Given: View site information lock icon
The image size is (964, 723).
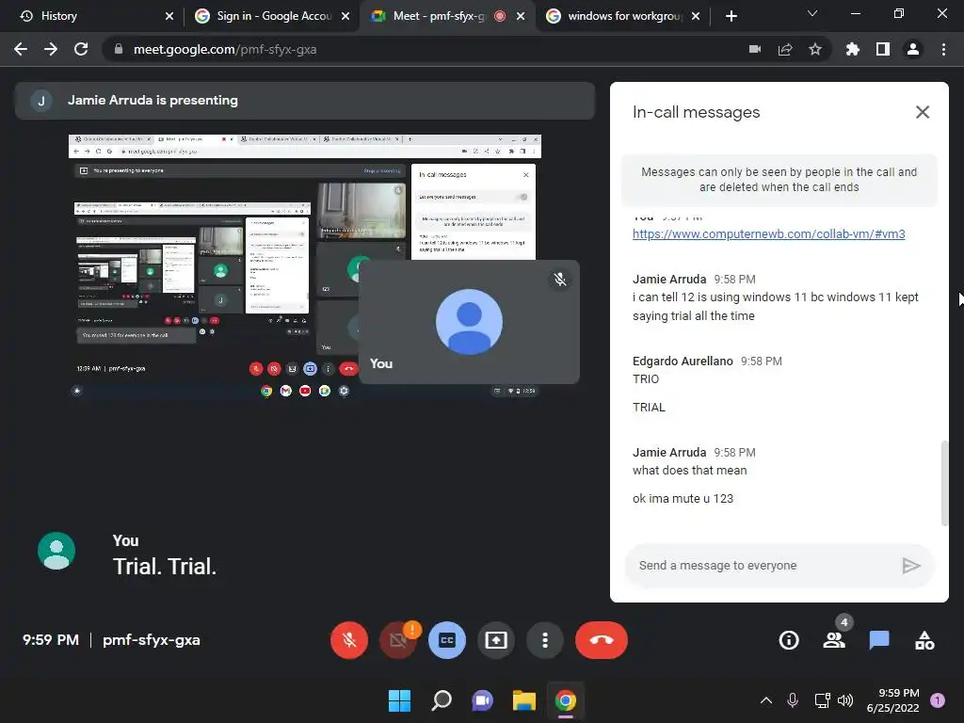Looking at the screenshot, I should [x=118, y=49].
